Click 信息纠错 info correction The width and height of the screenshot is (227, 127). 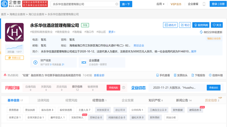click(216, 75)
